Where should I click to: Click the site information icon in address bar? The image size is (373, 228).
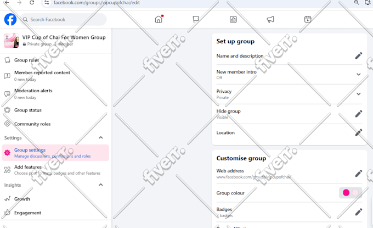pos(47,3)
